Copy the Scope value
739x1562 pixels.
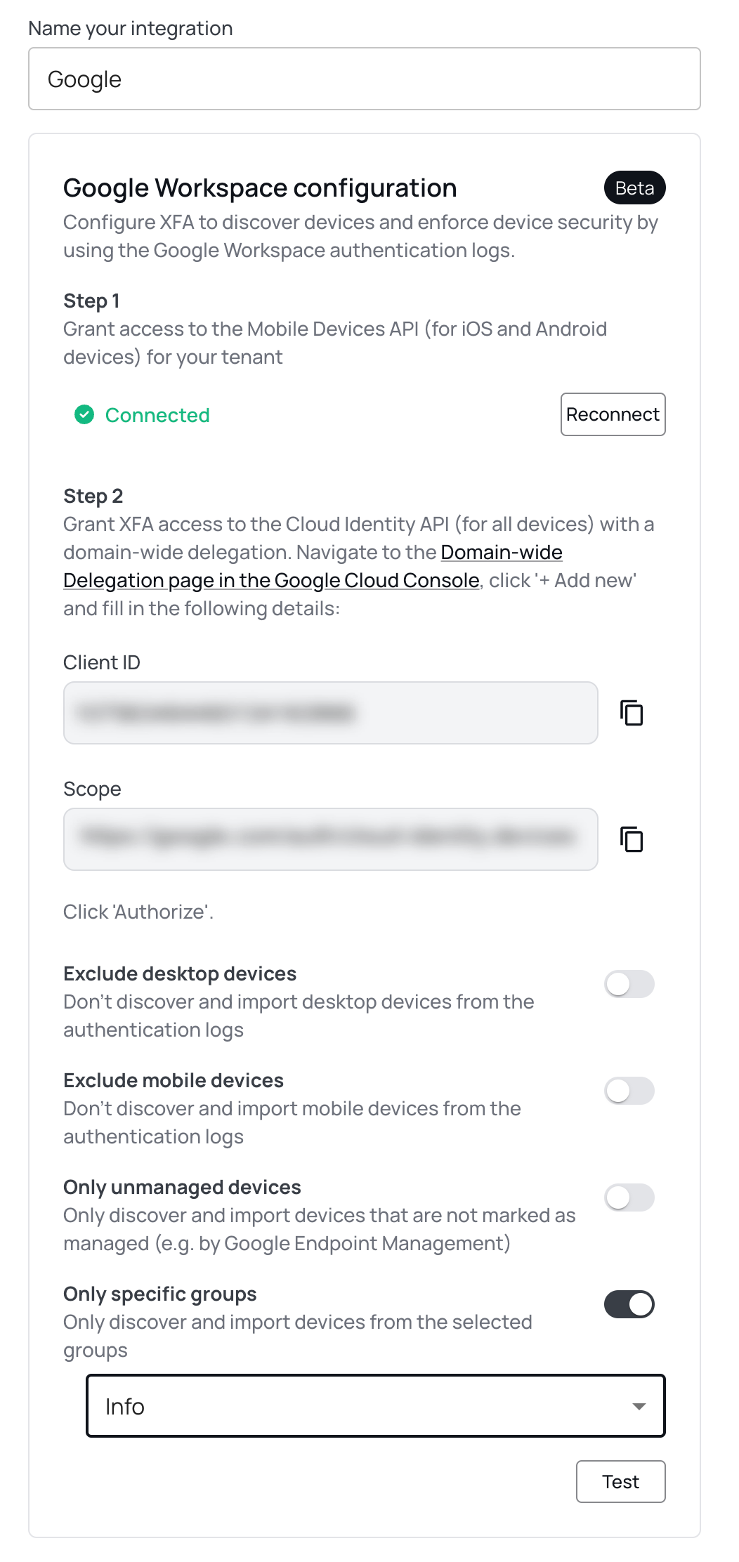632,839
